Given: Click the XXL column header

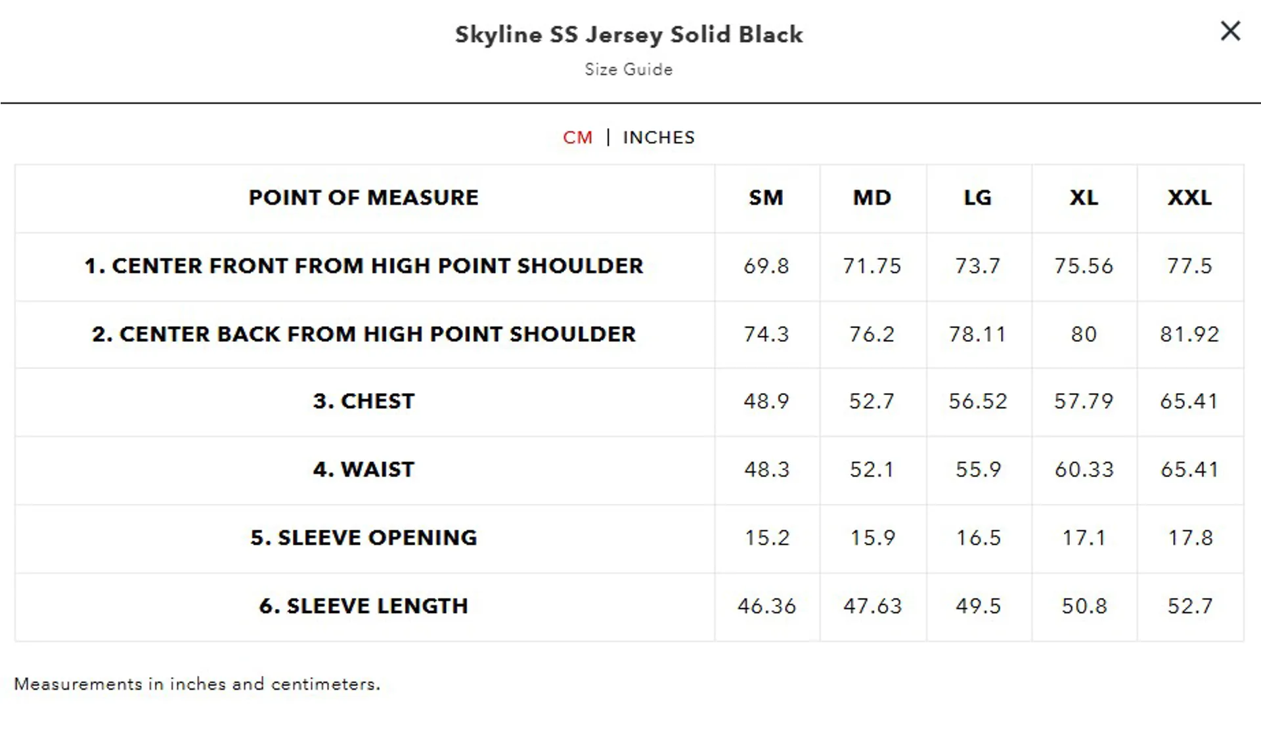Looking at the screenshot, I should point(1189,198).
